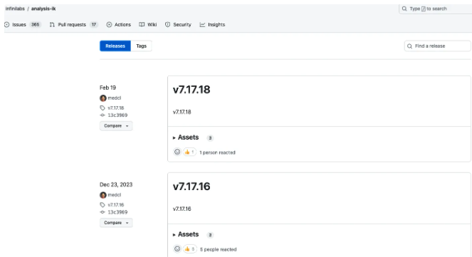Open medcl profile under Dec 23, 2023
The image size is (472, 257).
115,195
